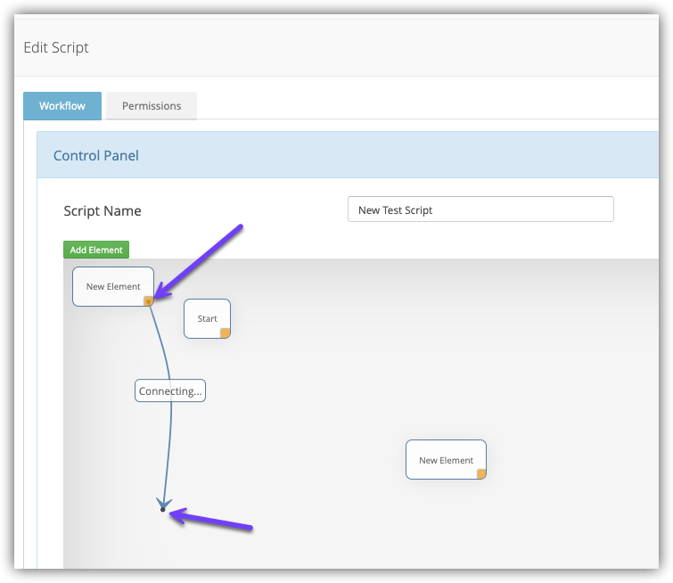Viewport: 673px width, 583px height.
Task: Switch to the Workflow tab
Action: click(x=62, y=106)
